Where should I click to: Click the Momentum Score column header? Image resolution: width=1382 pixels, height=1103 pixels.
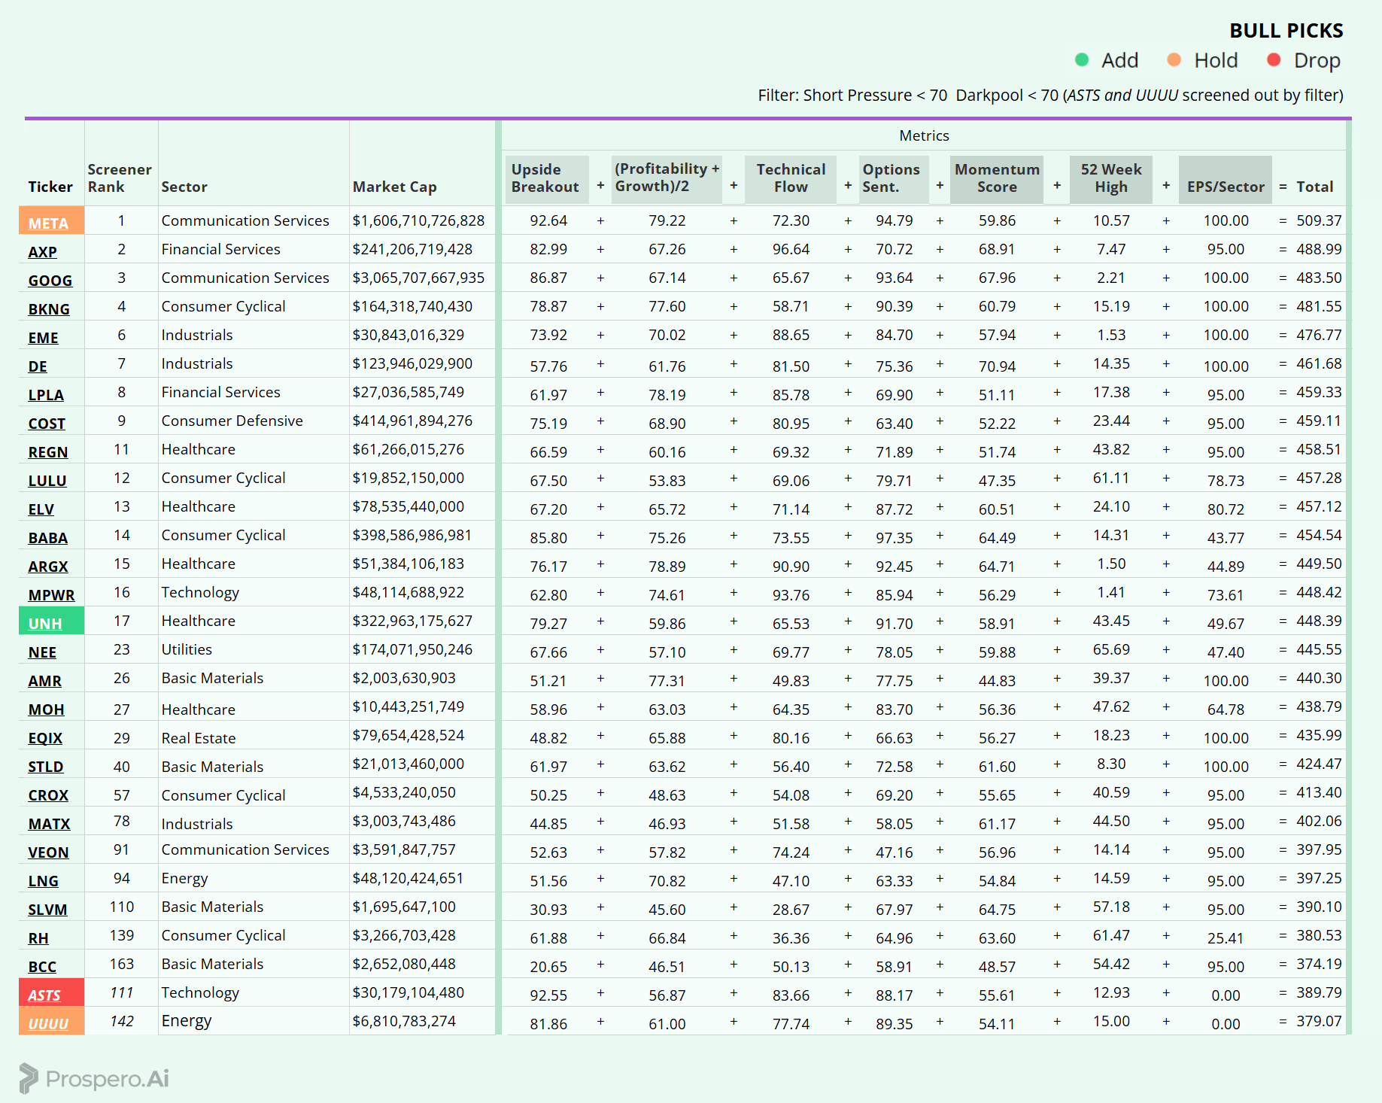tap(997, 178)
